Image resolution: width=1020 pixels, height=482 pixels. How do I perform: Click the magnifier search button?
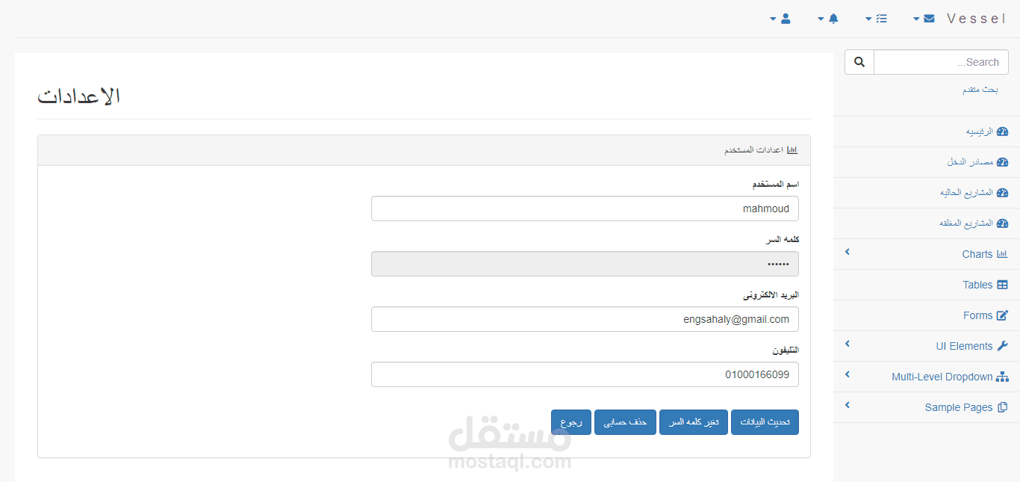(x=859, y=62)
